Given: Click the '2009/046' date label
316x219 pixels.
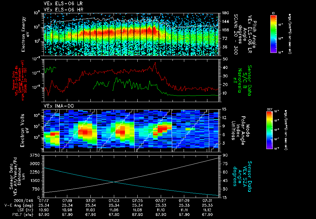Looking at the screenshot, I should pos(23,201).
